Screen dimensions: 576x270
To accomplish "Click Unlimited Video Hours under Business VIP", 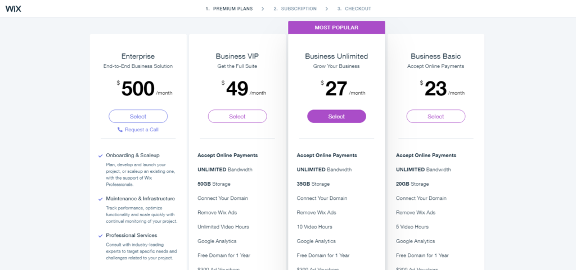I will pos(223,227).
